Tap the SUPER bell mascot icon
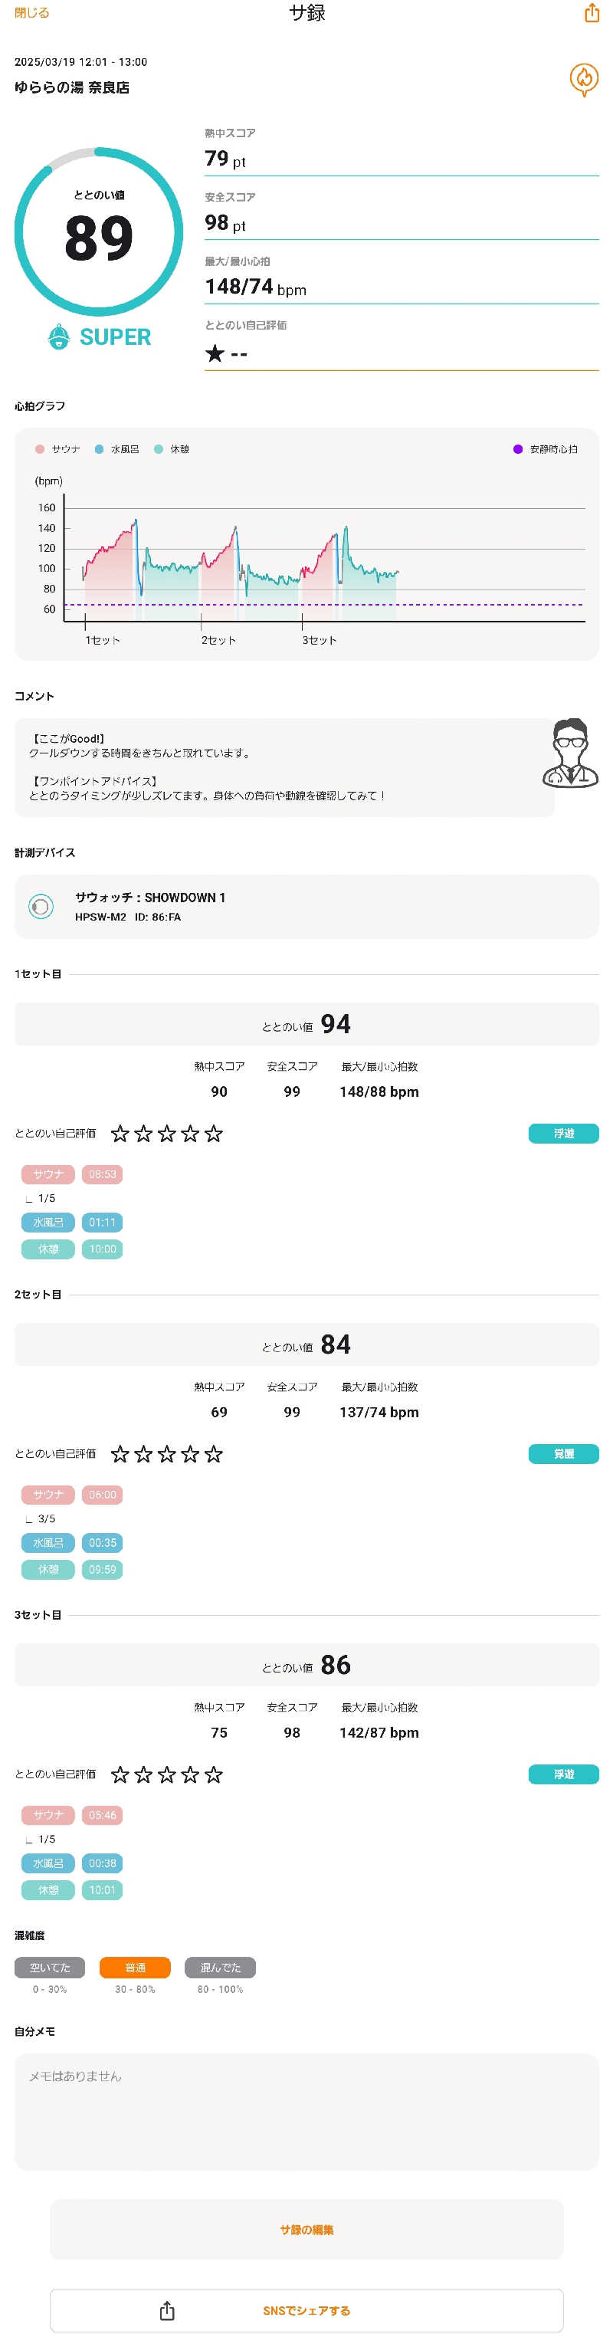 (59, 337)
